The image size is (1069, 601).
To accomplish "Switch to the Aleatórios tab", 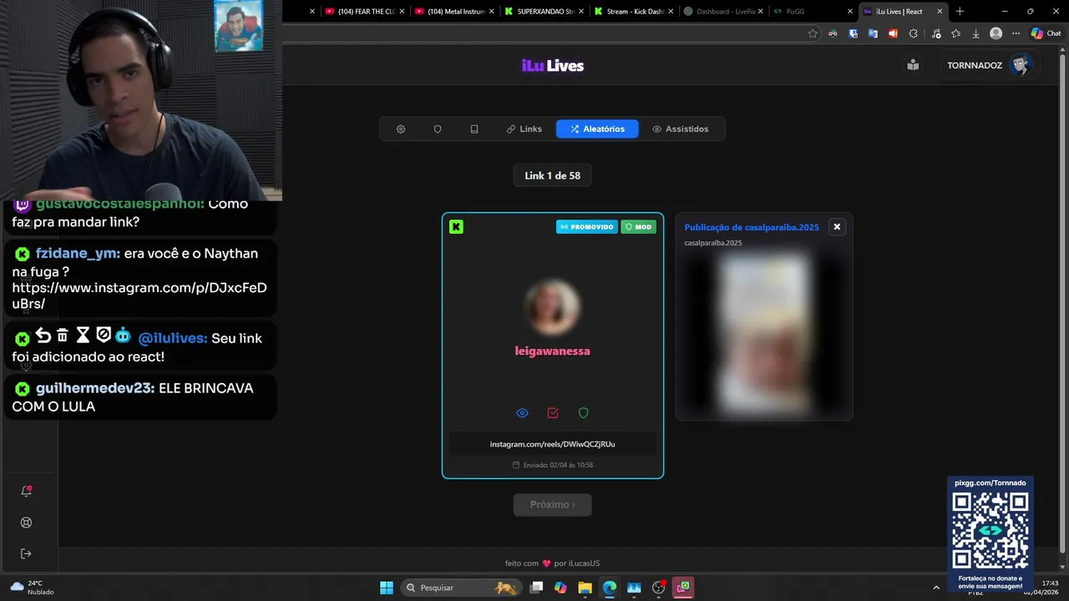I will pos(597,129).
